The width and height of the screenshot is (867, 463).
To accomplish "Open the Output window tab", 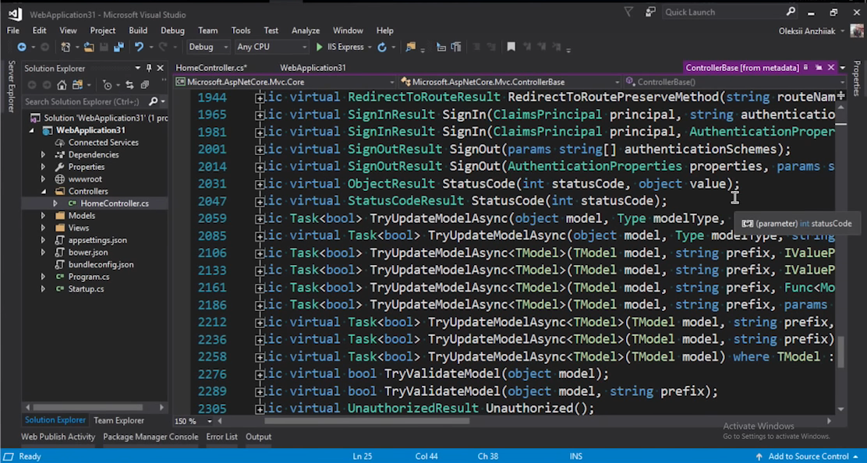I will (258, 436).
